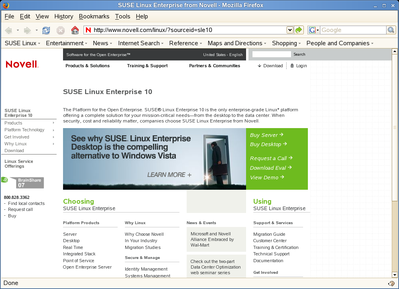This screenshot has height=289, width=399.
Task: Click the Identity Management link
Action: coord(146,269)
